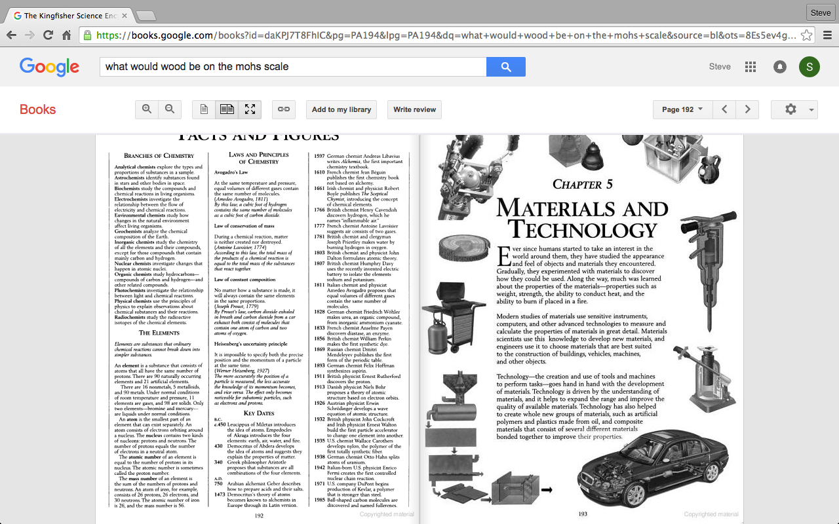Open the Google apps grid
Viewport: 839px width, 524px height.
751,67
